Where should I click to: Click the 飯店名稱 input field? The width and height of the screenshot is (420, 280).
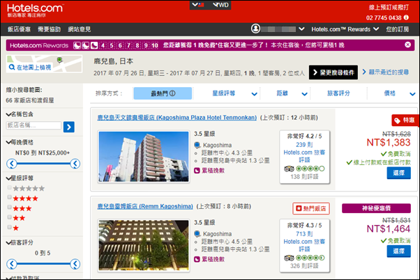[x=33, y=125]
